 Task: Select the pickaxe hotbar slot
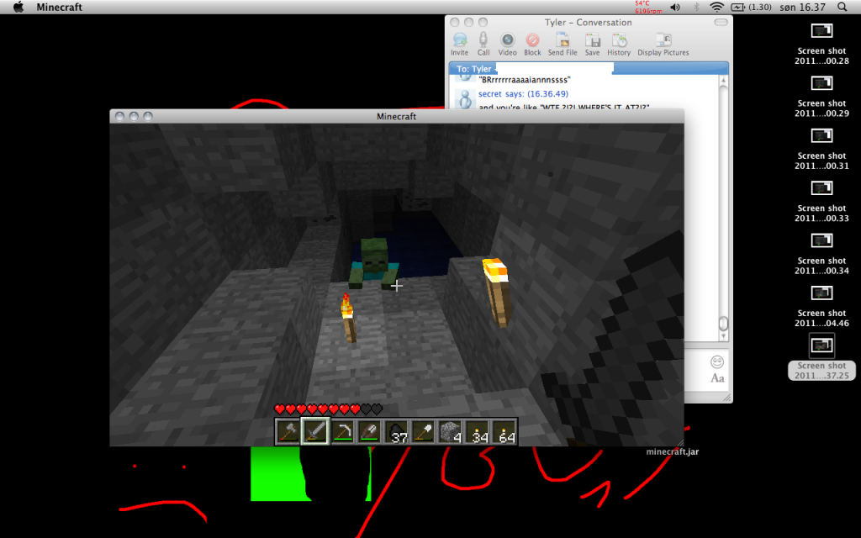[x=342, y=432]
